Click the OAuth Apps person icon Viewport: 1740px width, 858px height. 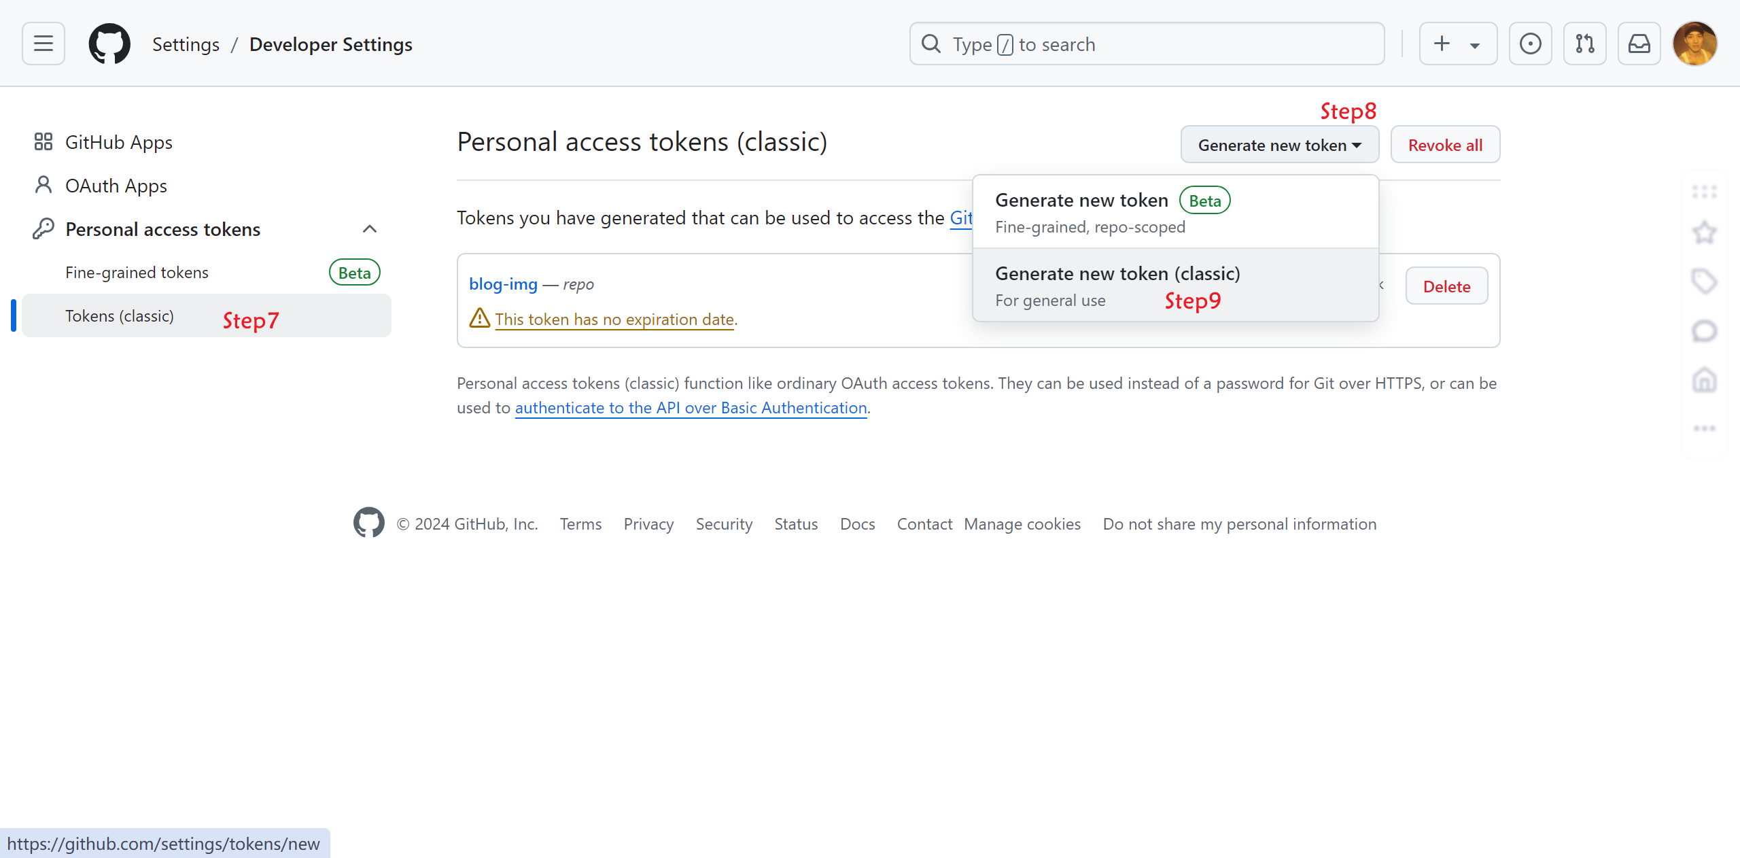43,185
